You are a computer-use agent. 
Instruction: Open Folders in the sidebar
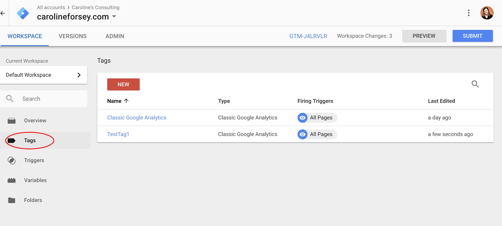[x=33, y=200]
